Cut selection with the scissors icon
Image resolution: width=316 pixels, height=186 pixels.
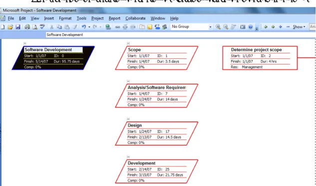[x=51, y=26]
